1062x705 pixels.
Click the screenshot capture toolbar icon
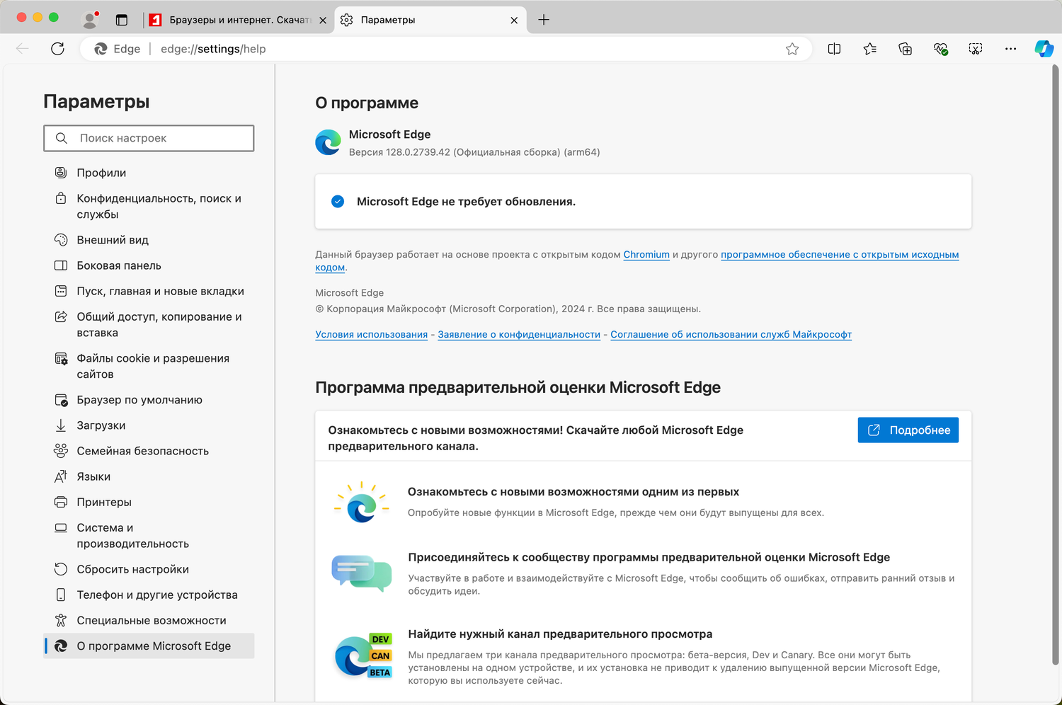(x=976, y=49)
